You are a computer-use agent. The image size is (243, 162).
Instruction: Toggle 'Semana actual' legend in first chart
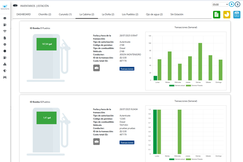(177, 85)
